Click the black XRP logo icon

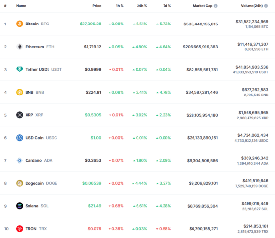click(20, 115)
